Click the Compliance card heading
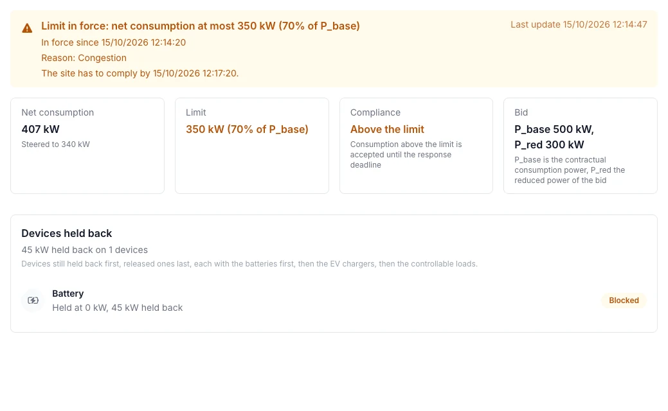668x411 pixels. pyautogui.click(x=375, y=112)
